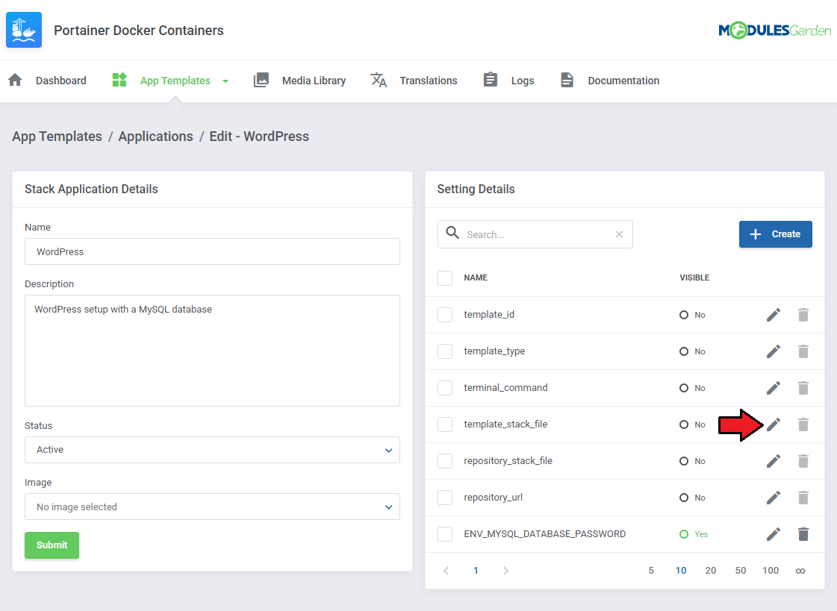
Task: Go to previous page arrow
Action: pyautogui.click(x=446, y=571)
